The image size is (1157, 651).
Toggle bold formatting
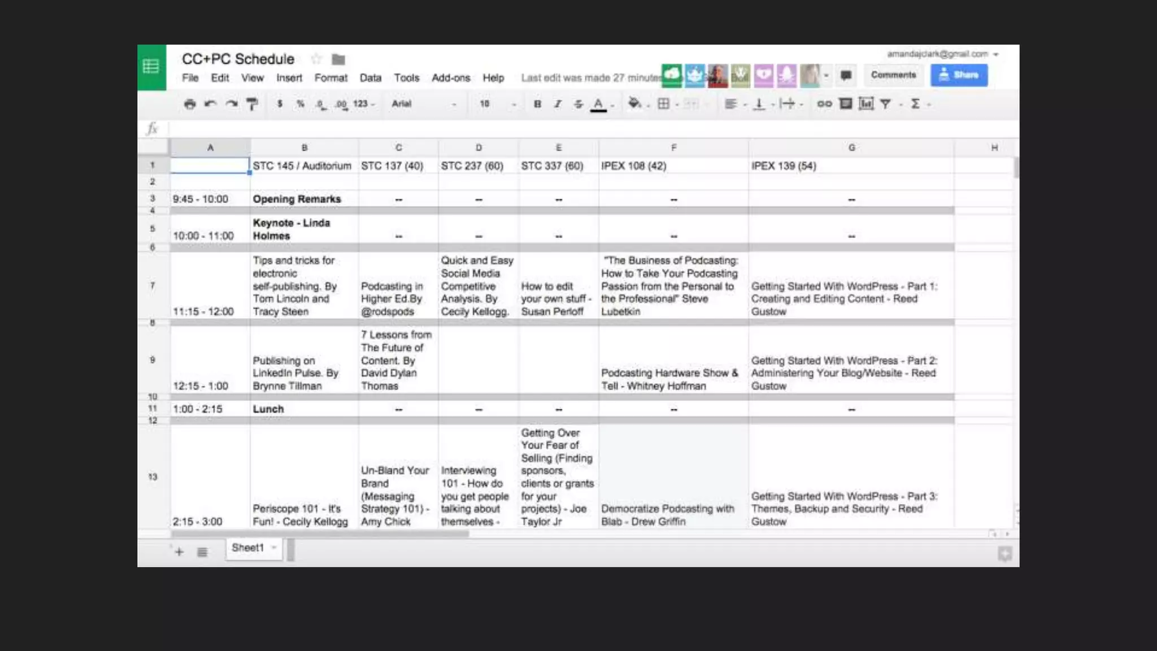click(x=537, y=104)
